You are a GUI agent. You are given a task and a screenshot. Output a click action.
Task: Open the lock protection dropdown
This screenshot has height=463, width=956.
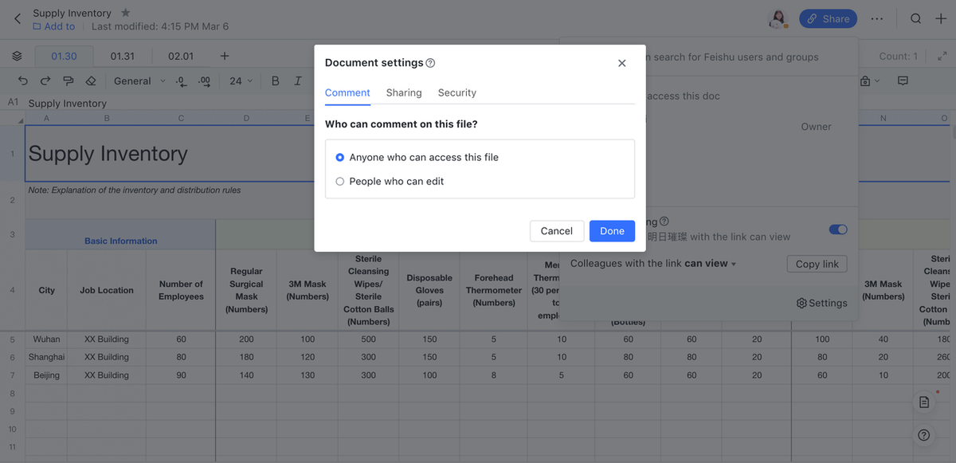click(869, 81)
